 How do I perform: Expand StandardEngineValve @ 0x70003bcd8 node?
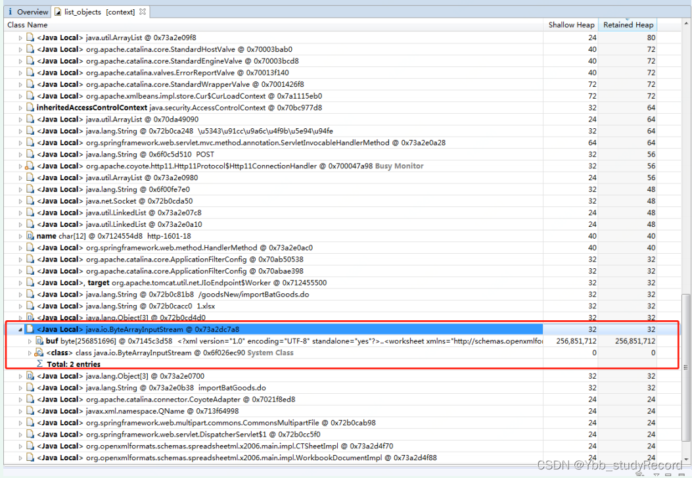pyautogui.click(x=20, y=61)
